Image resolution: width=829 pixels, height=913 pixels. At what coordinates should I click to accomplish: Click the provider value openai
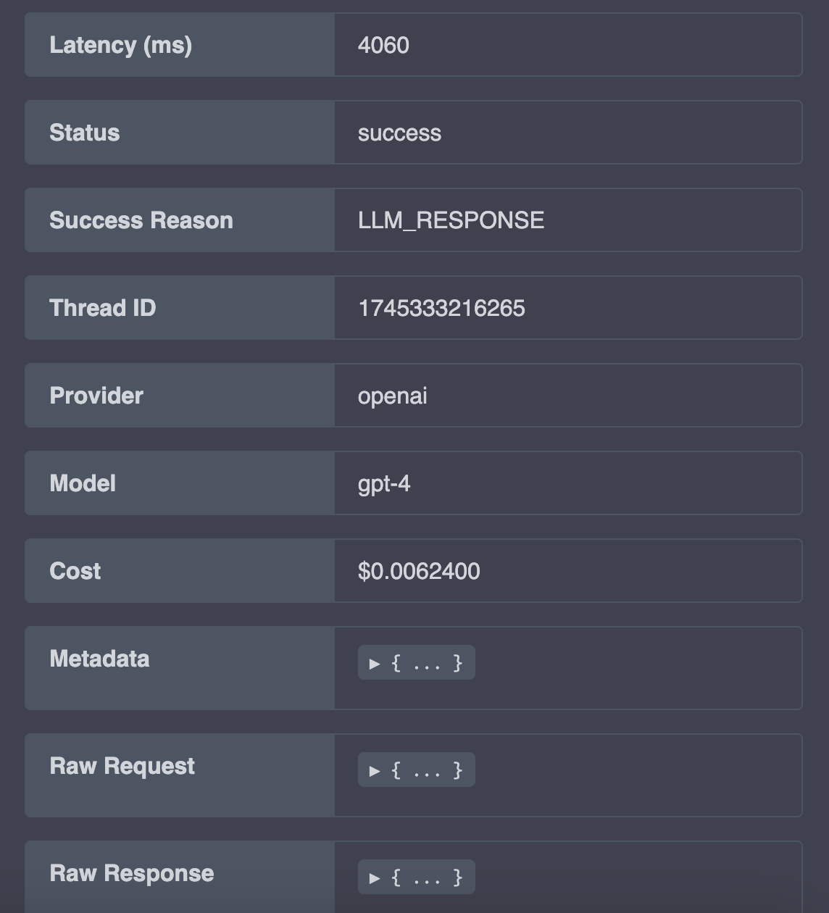click(x=392, y=396)
